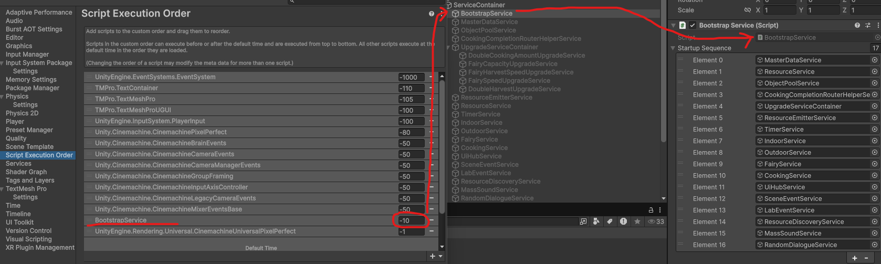Select FairyCapacityUpgradeService in hierarchy

pos(512,64)
